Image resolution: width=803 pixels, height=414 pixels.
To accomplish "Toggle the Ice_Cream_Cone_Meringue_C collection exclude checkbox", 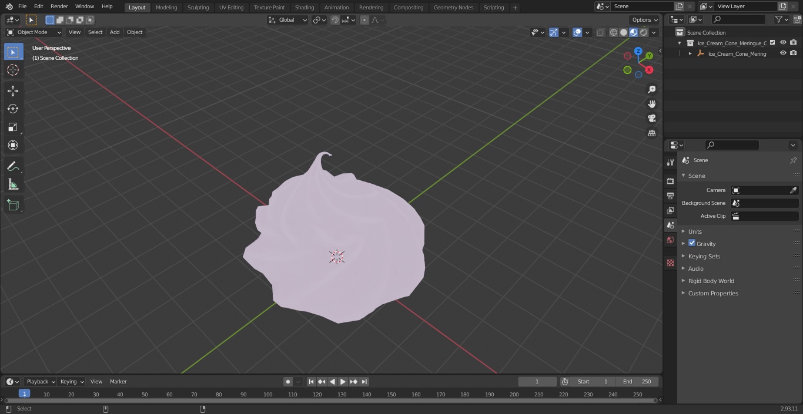I will [772, 43].
